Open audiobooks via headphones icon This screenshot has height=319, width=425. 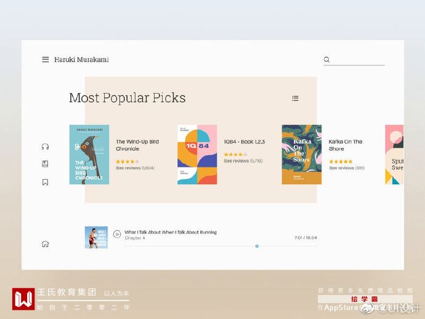pos(45,147)
